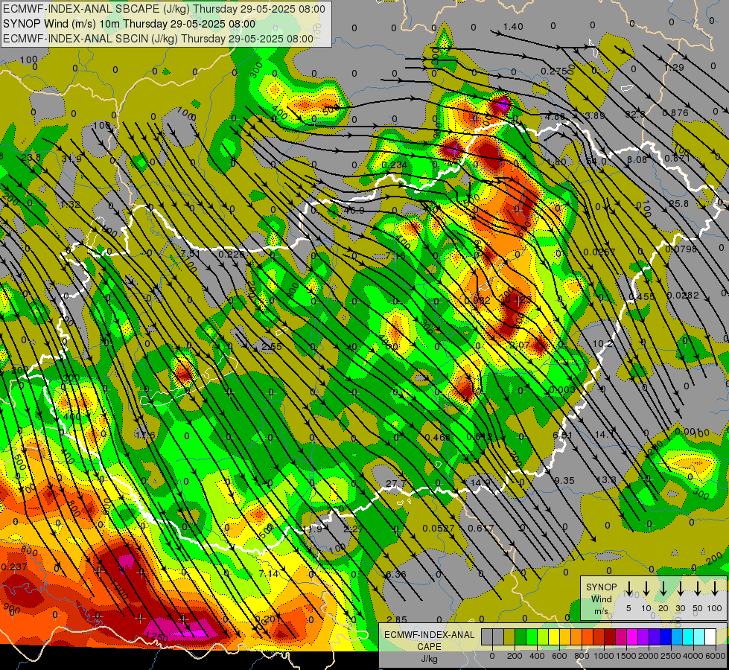Click the 2500 tick label on the CAPE scale
The width and height of the screenshot is (729, 670).
pyautogui.click(x=670, y=656)
